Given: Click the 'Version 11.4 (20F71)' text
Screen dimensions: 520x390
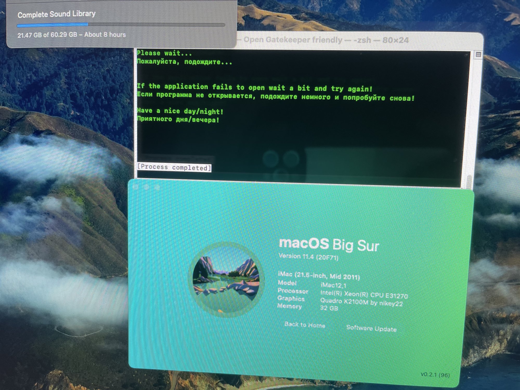Looking at the screenshot, I should click(308, 257).
